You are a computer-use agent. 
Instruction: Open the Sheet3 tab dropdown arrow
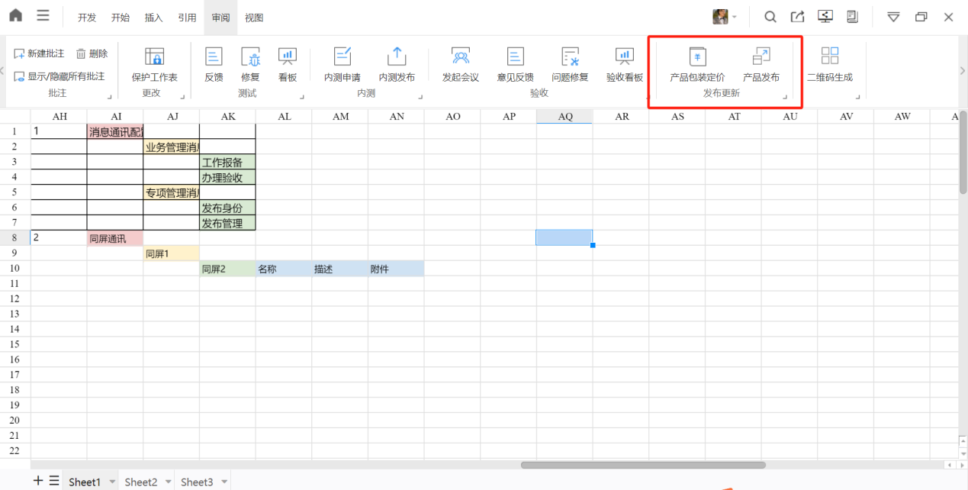[x=224, y=482]
